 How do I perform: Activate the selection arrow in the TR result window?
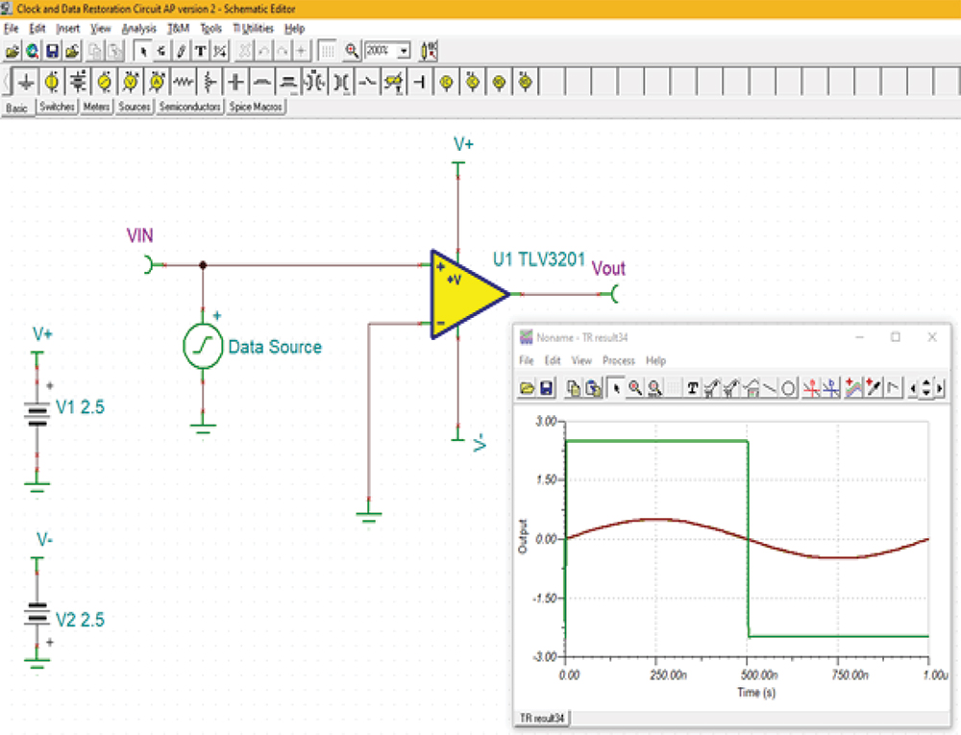616,387
